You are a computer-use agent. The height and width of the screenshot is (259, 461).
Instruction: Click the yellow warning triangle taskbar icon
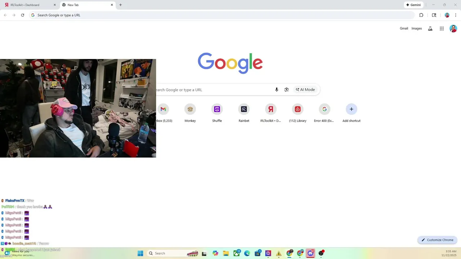pyautogui.click(x=279, y=253)
